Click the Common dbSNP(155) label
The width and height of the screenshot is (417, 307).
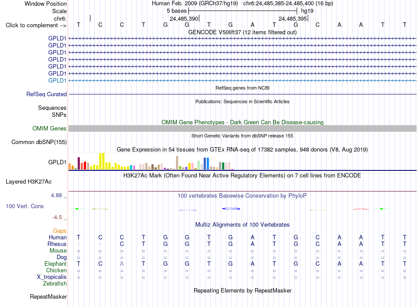(39, 142)
